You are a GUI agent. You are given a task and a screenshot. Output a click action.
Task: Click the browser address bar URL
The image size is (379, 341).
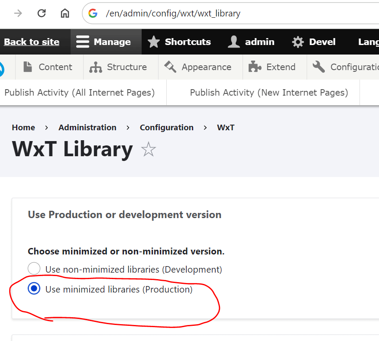[x=173, y=13]
